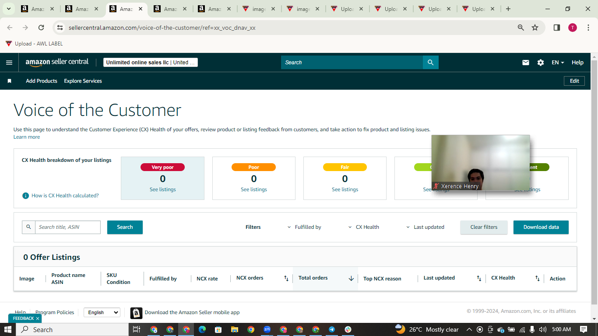Reload the page in Chrome
This screenshot has width=598, height=336.
click(x=41, y=28)
